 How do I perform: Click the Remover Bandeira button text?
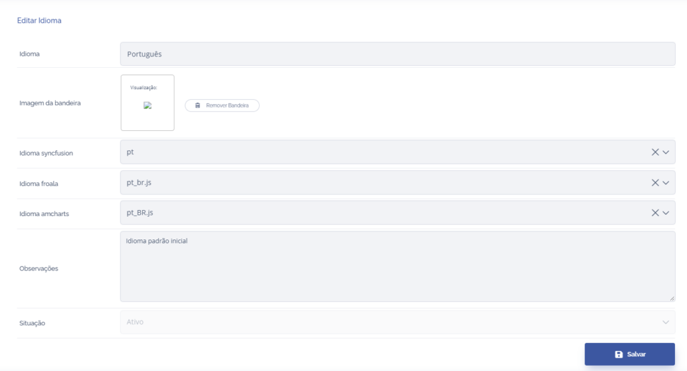[x=227, y=106]
